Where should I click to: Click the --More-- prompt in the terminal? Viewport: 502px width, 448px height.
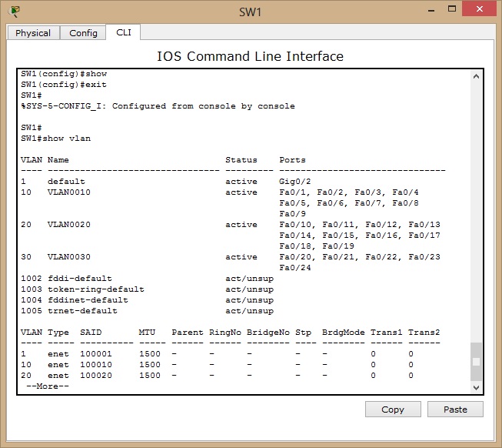47,386
